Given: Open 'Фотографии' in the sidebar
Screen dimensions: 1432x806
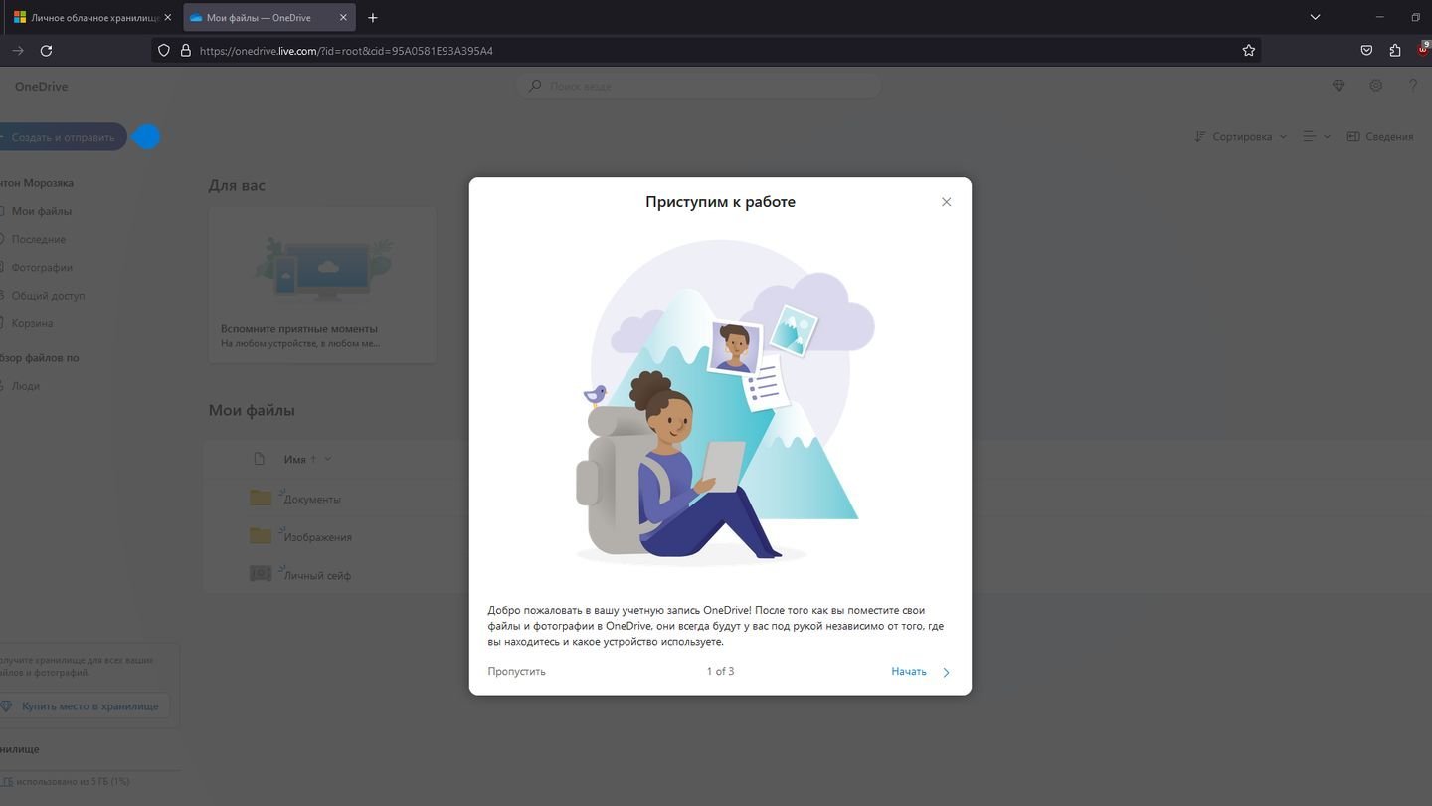Looking at the screenshot, I should tap(42, 268).
